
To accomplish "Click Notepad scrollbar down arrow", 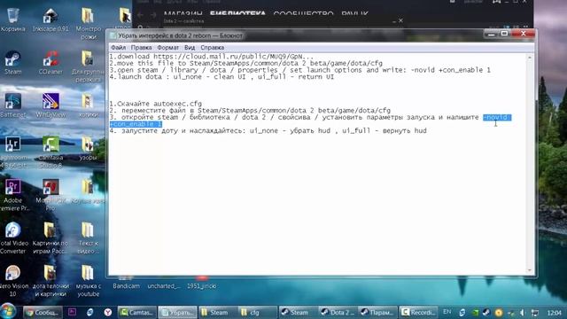I will [530, 270].
